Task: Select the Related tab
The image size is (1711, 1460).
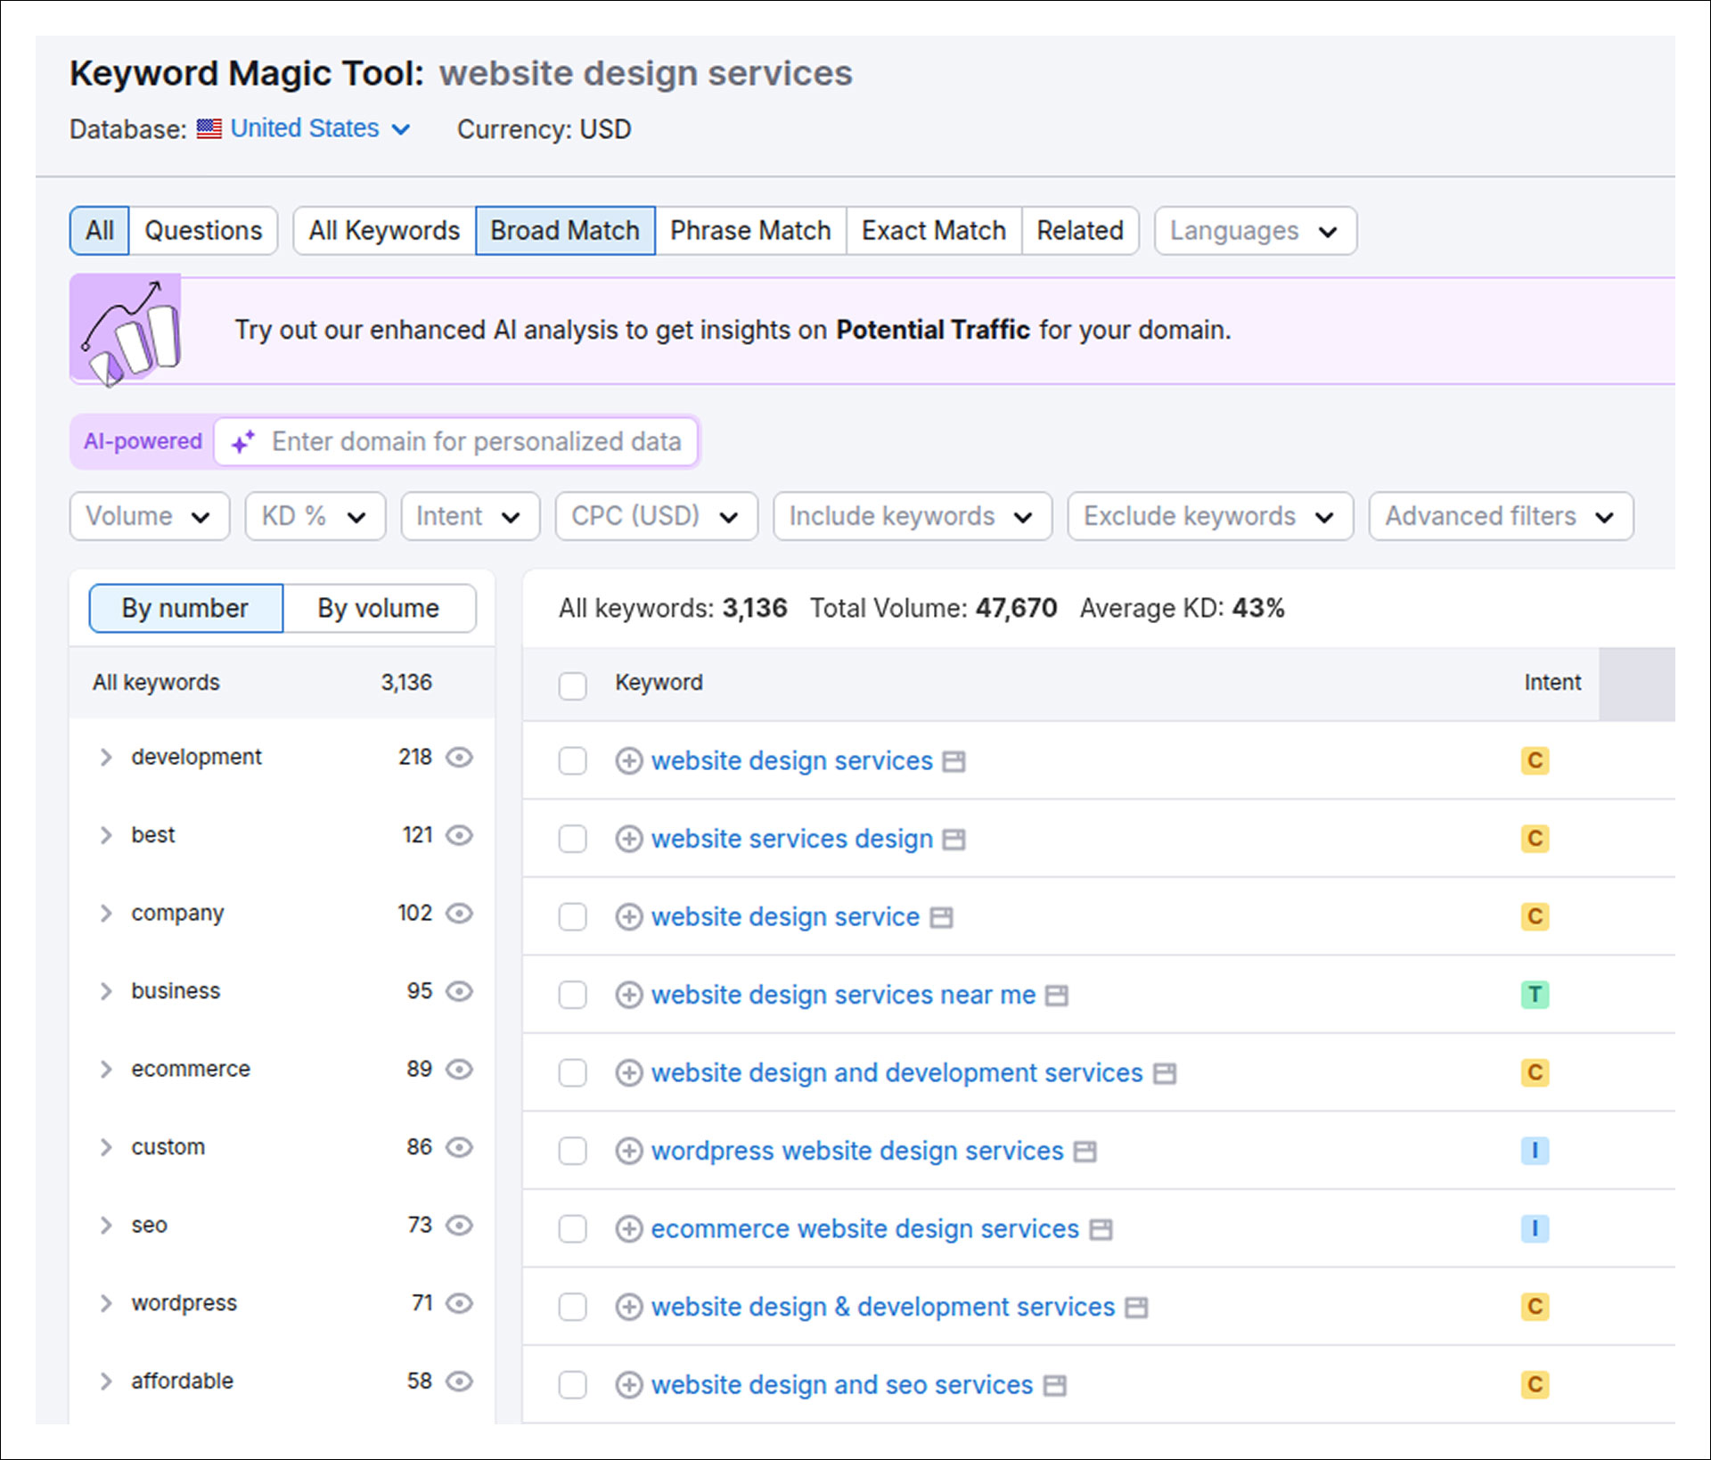Action: 1080,231
